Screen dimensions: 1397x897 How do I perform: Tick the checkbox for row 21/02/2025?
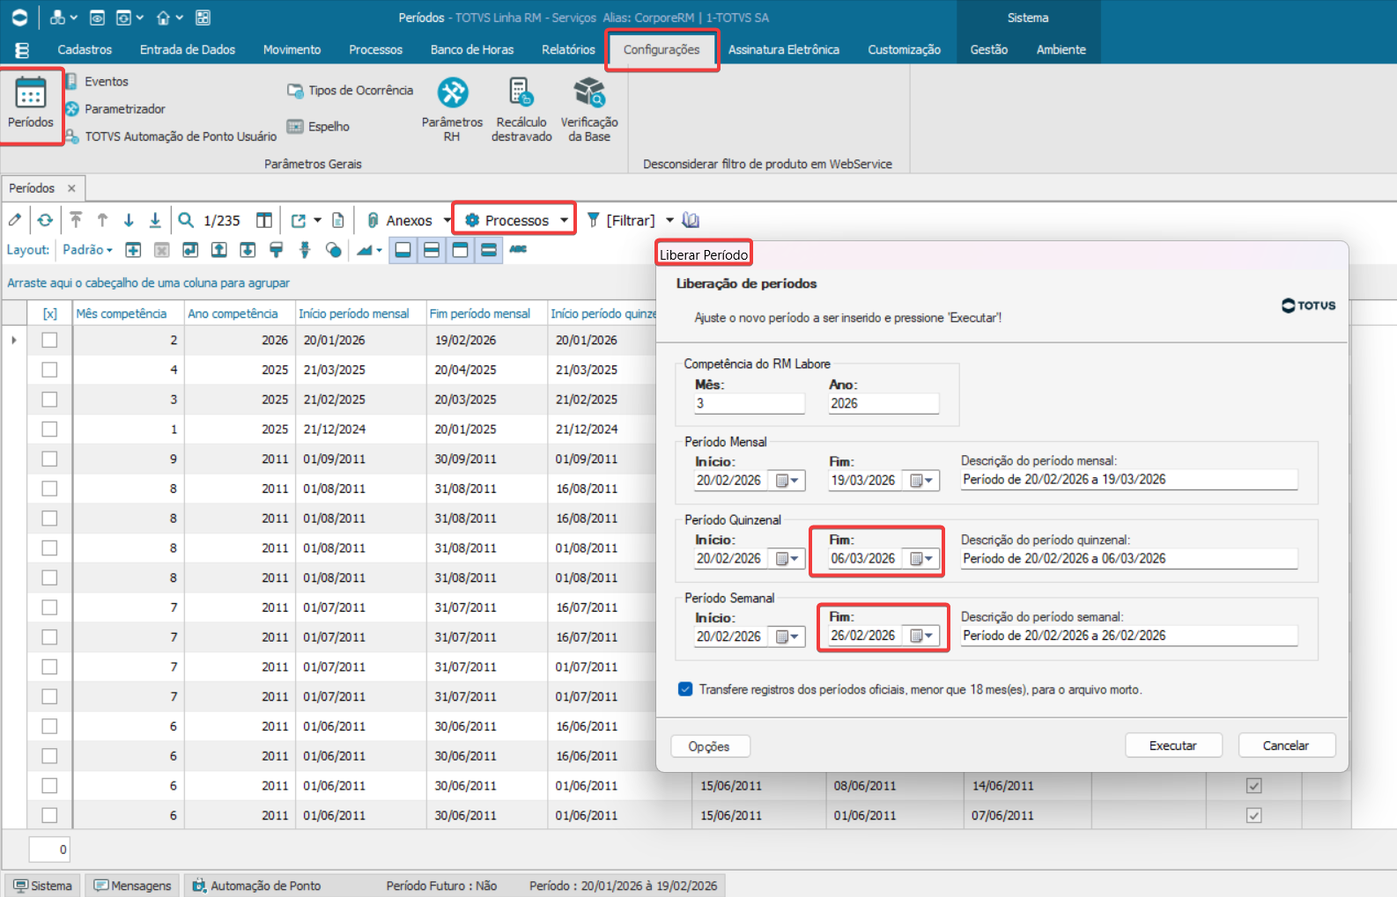click(49, 400)
